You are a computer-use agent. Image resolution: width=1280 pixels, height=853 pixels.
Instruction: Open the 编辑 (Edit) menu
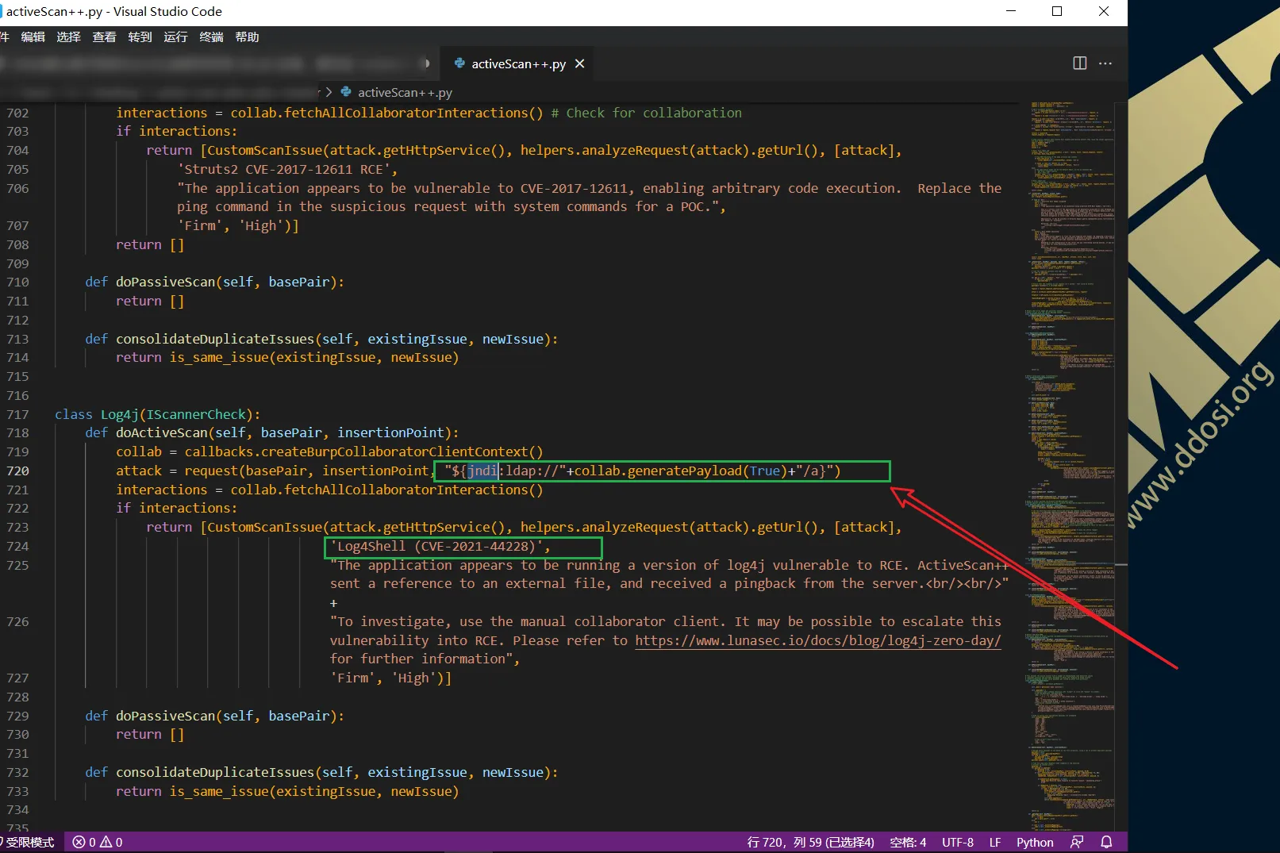(x=33, y=37)
